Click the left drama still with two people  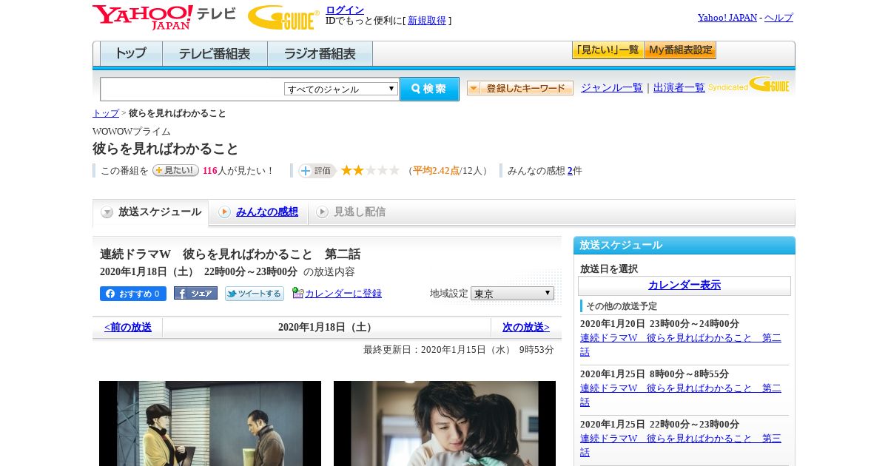210,423
